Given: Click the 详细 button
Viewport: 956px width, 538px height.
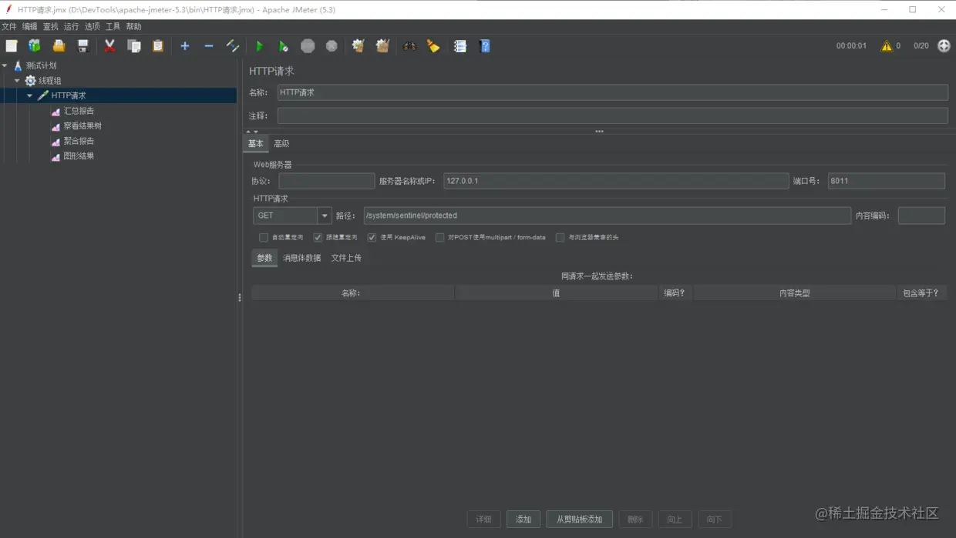Looking at the screenshot, I should pyautogui.click(x=484, y=520).
